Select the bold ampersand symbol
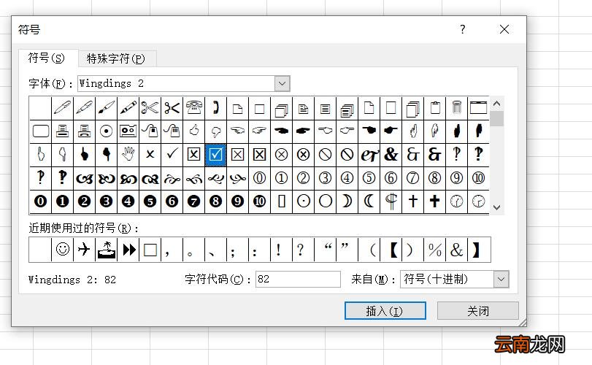 pyautogui.click(x=391, y=155)
